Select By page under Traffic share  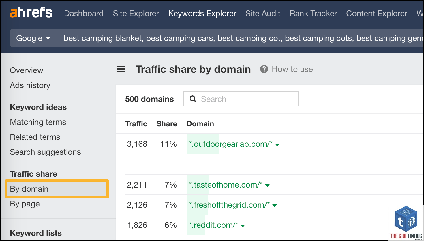(25, 204)
